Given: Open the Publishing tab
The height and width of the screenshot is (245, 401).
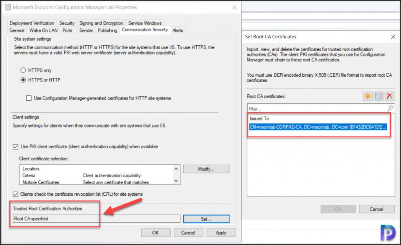Looking at the screenshot, I should tap(107, 30).
